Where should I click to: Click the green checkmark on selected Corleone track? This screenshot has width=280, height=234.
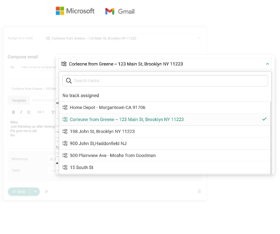click(x=264, y=119)
